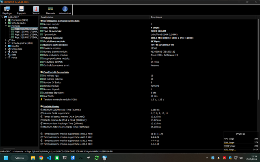Image resolution: width=260 pixels, height=162 pixels.
Task: Expand the Scheda madre tree node
Action: [x=6, y=23]
